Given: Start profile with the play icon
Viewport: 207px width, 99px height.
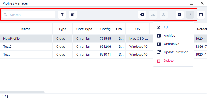Looking at the screenshot, I should tap(142, 15).
